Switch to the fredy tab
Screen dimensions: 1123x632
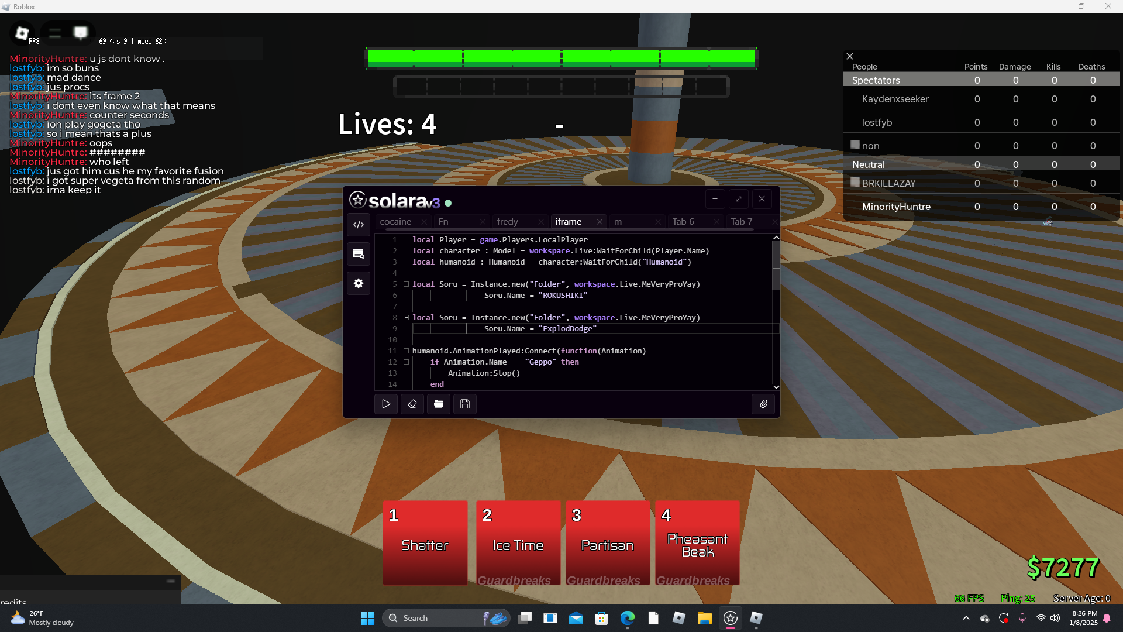(508, 222)
